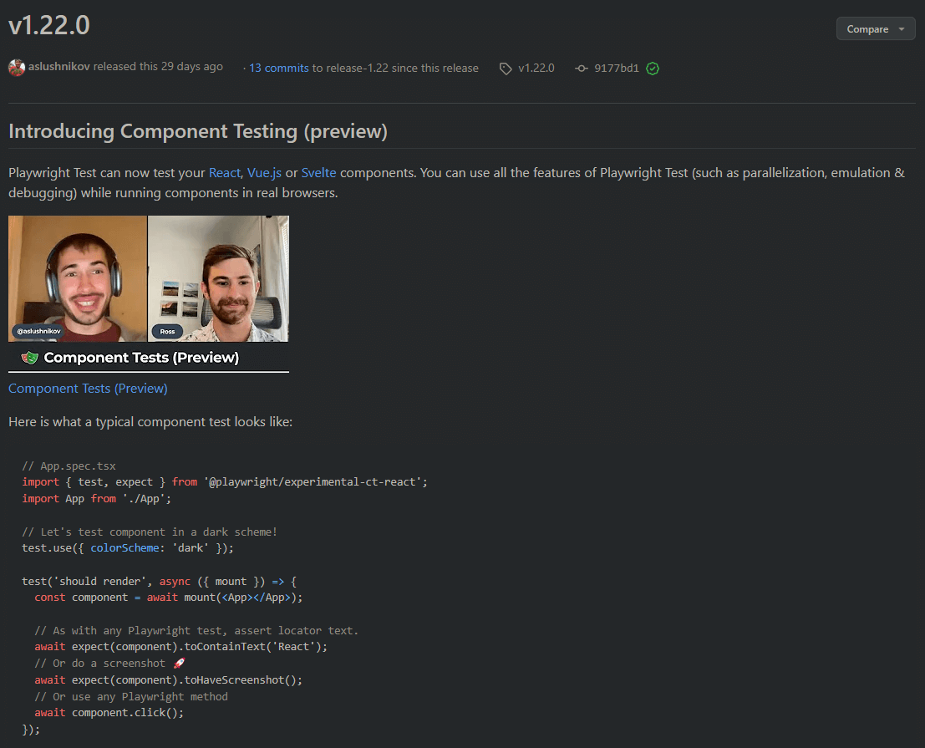This screenshot has width=925, height=748.
Task: Open the 13 commits link
Action: click(279, 68)
